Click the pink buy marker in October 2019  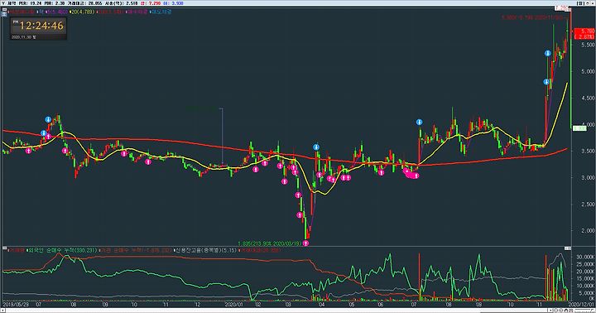(148, 161)
